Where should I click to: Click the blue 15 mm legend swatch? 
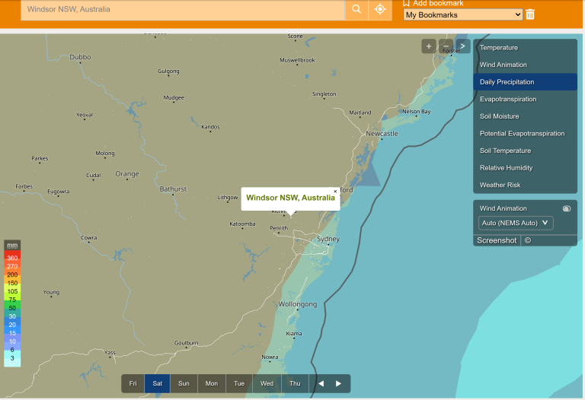click(12, 333)
